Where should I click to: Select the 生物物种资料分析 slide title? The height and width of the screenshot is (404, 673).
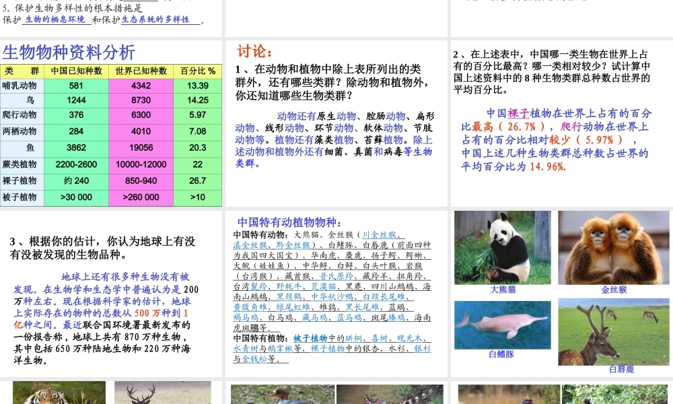click(x=69, y=53)
